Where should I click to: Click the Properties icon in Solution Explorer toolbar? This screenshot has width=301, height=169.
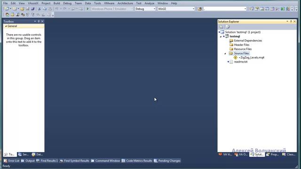tap(221, 27)
